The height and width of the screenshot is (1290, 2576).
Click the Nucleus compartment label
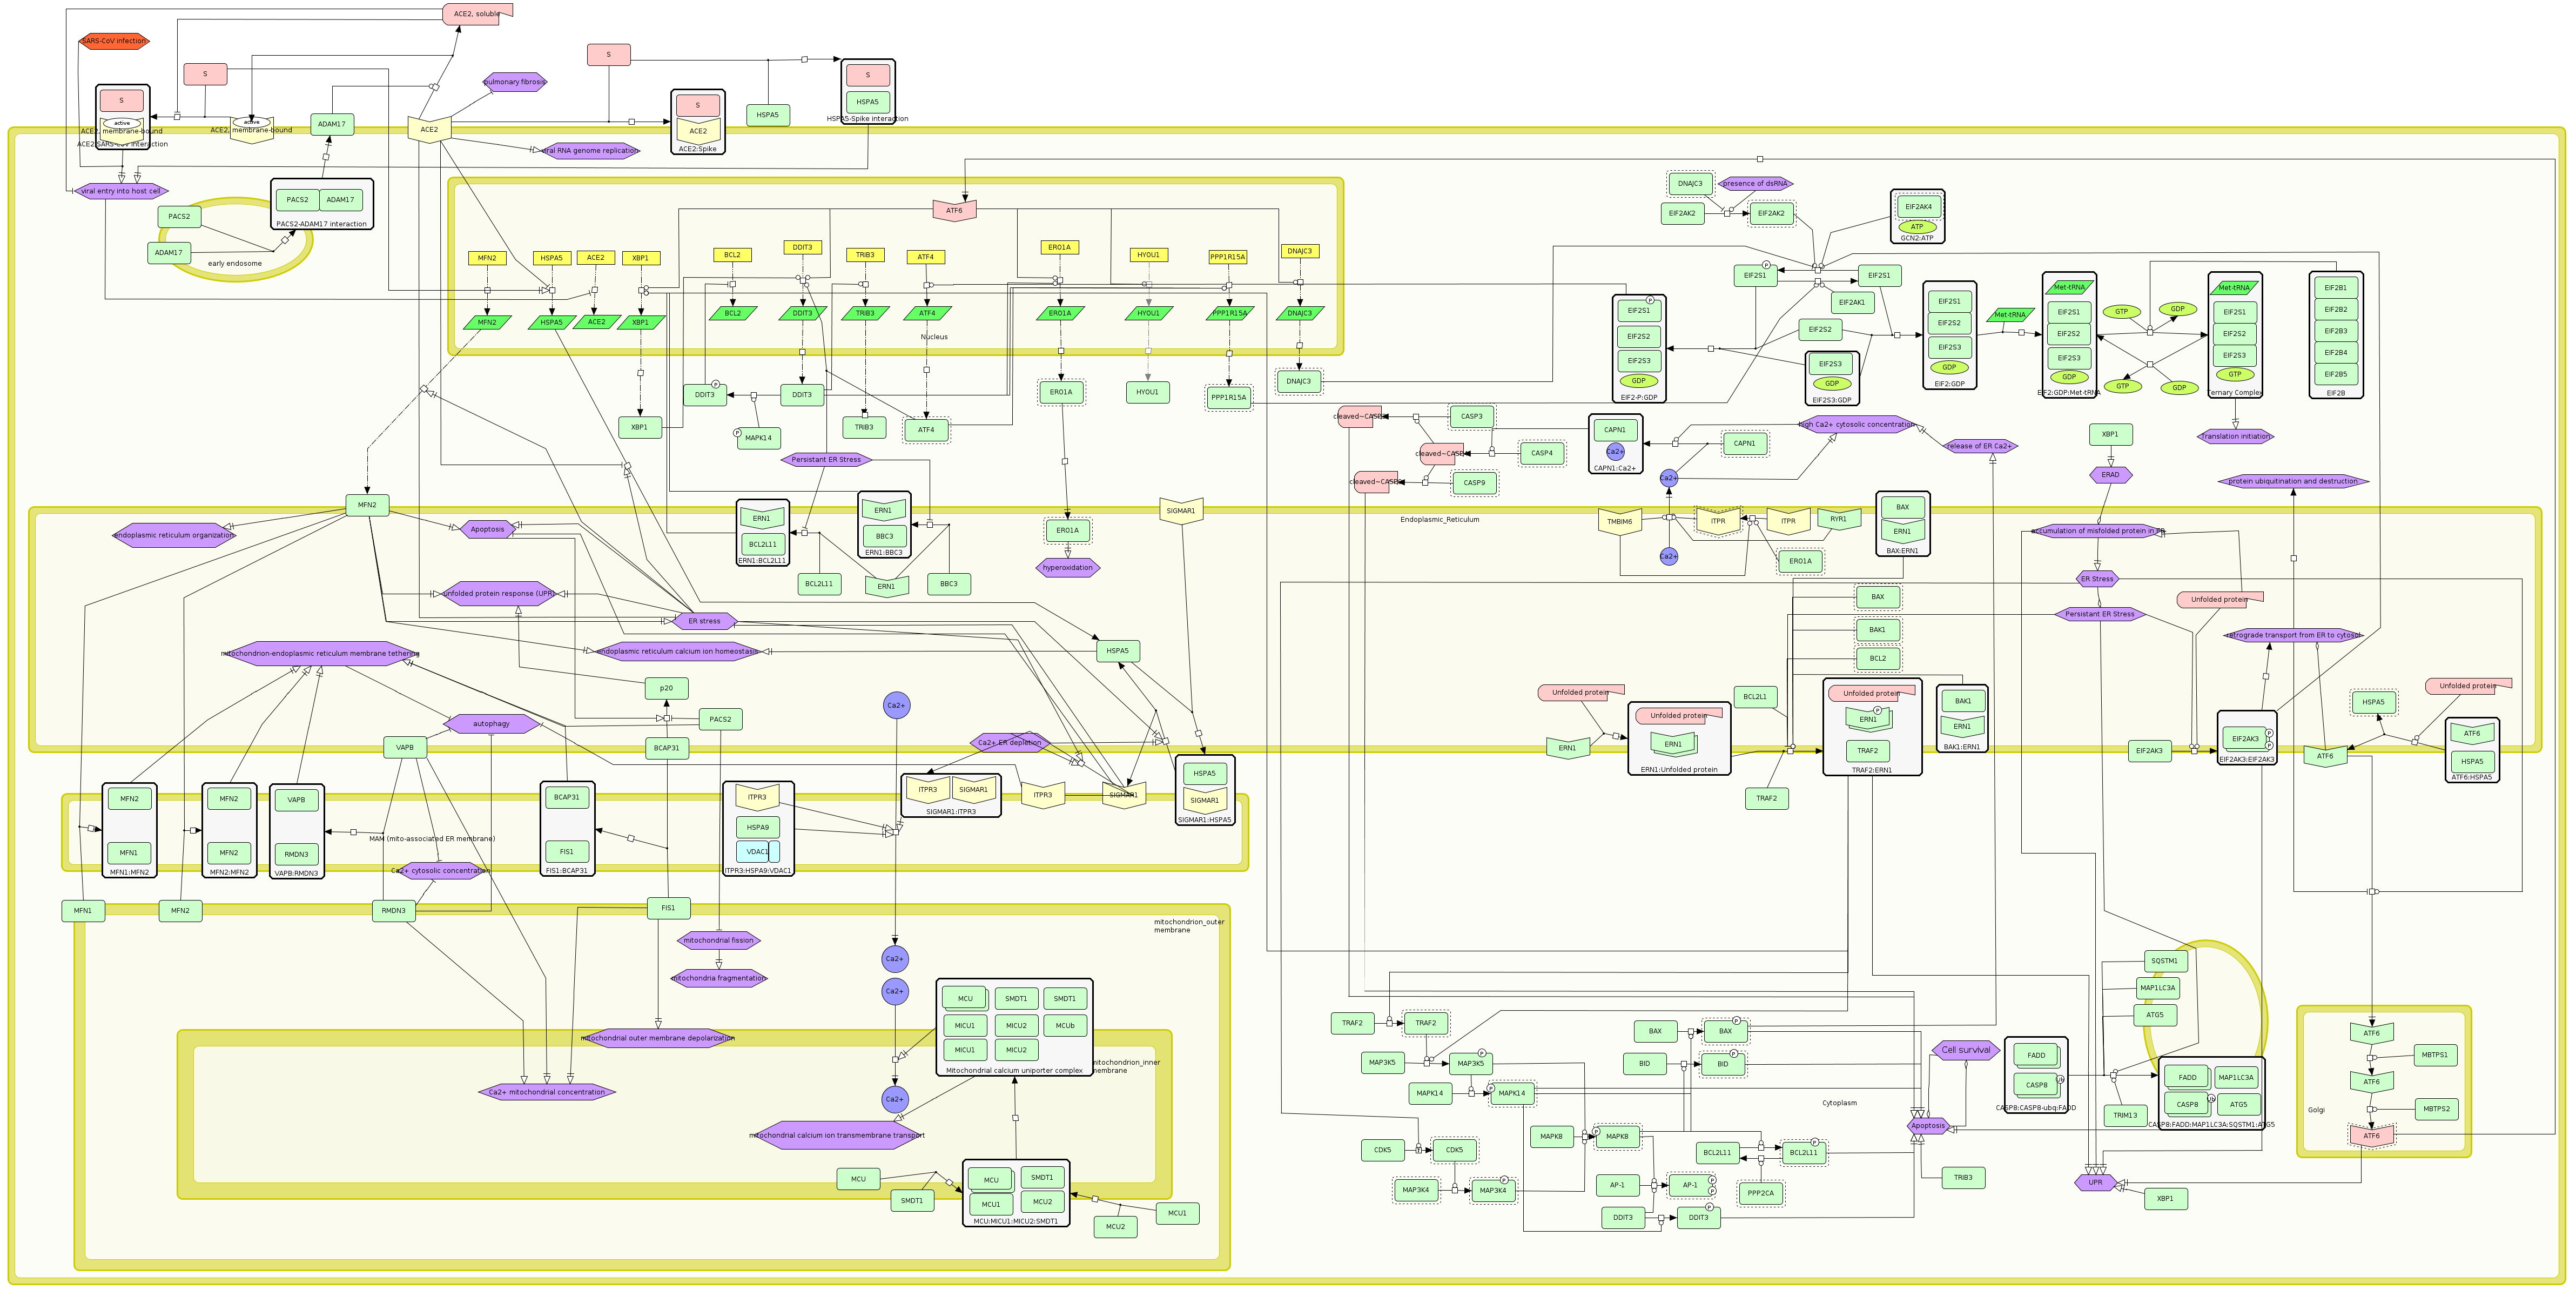pyautogui.click(x=934, y=337)
